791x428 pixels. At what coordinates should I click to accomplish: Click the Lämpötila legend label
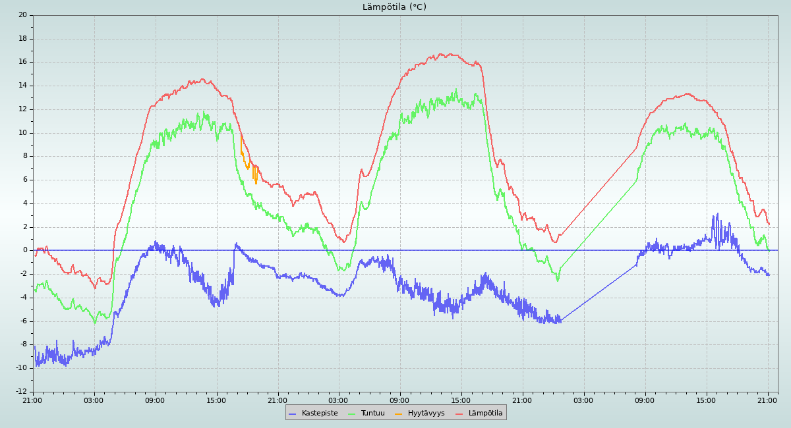pos(485,413)
